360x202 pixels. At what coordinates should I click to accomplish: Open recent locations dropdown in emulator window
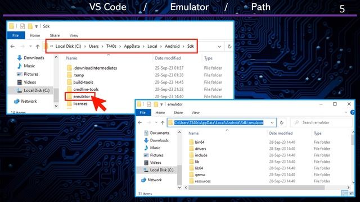pyautogui.click(x=156, y=122)
